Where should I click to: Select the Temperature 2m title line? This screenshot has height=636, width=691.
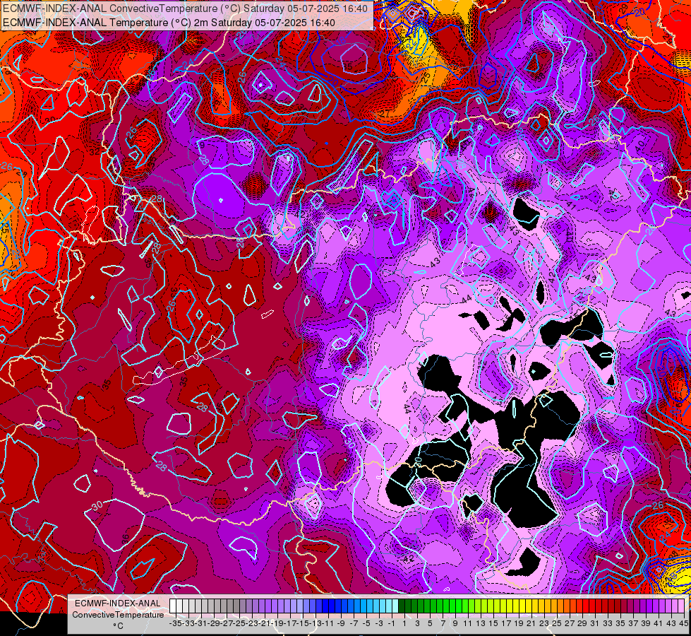[169, 23]
